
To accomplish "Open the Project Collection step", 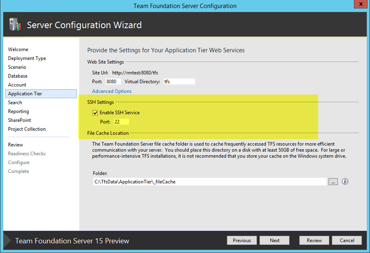I will pos(27,129).
